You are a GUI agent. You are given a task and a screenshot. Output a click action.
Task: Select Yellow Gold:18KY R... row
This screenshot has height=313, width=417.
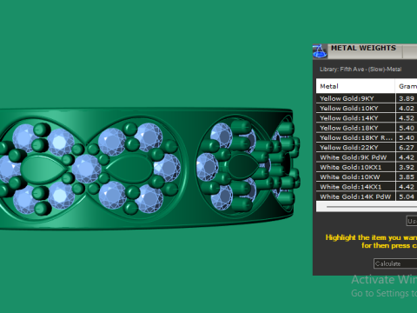[367, 137]
